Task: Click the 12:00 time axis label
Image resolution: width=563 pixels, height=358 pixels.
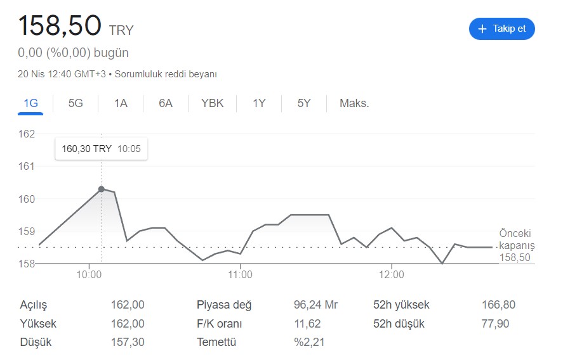Action: tap(392, 275)
